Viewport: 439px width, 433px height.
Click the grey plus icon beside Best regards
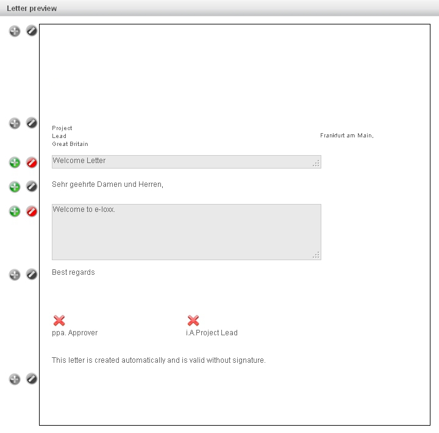coord(15,275)
